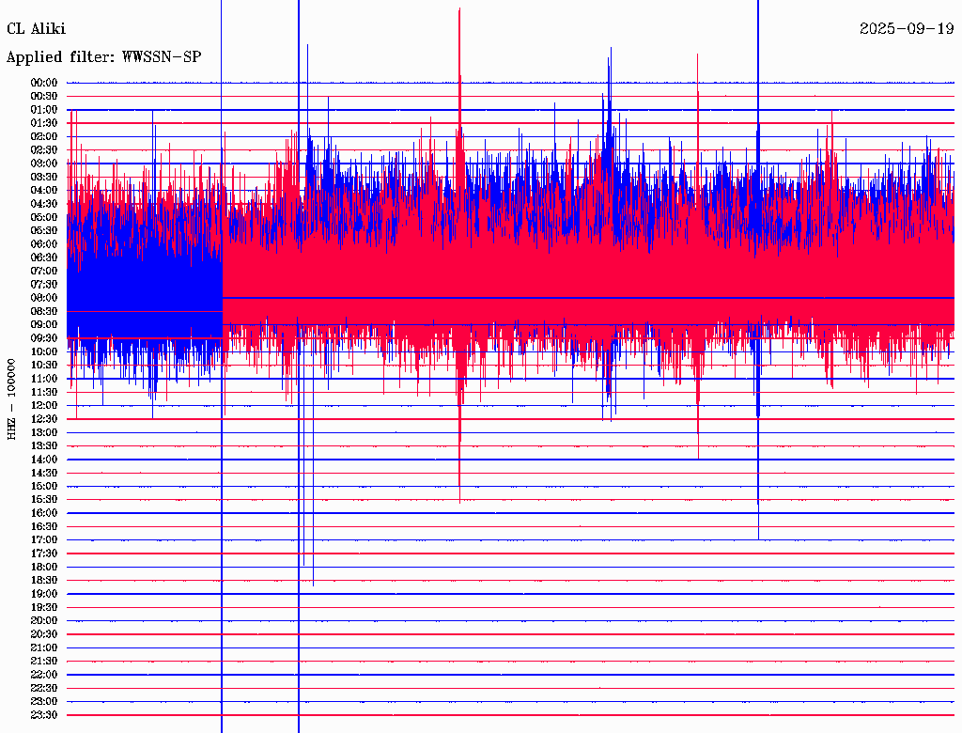Click the Applied filter WWSSN-SP text
This screenshot has height=733, width=962.
[x=103, y=57]
